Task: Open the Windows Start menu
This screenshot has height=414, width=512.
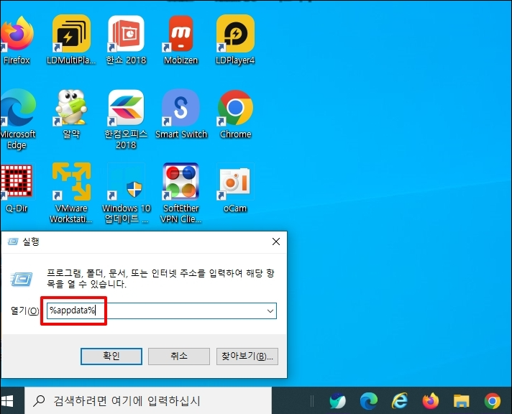Action: click(x=7, y=401)
